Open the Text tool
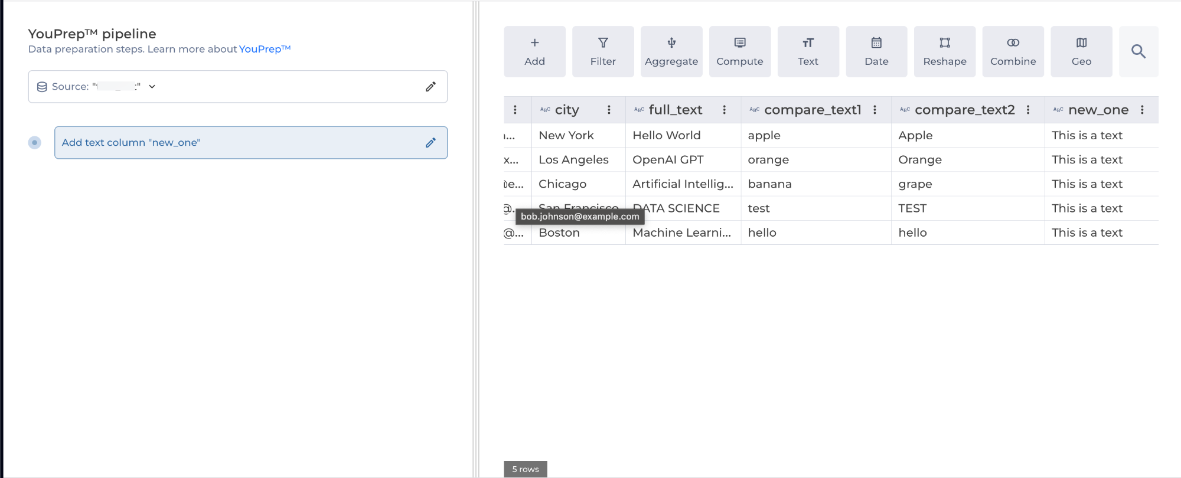The width and height of the screenshot is (1181, 478). (808, 51)
